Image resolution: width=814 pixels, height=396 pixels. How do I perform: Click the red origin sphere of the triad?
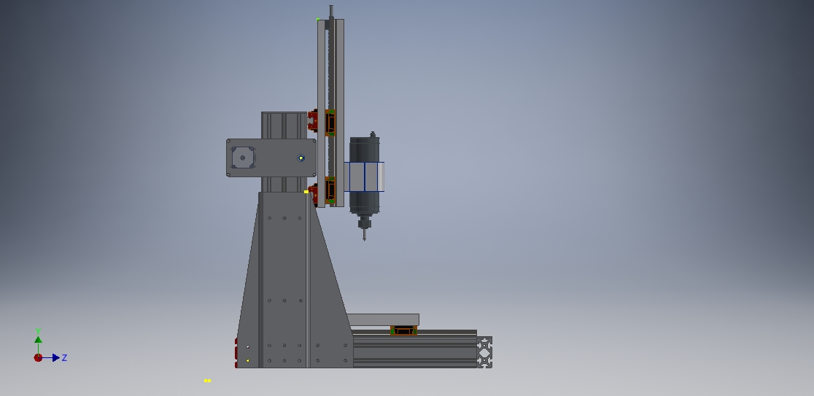(38, 357)
